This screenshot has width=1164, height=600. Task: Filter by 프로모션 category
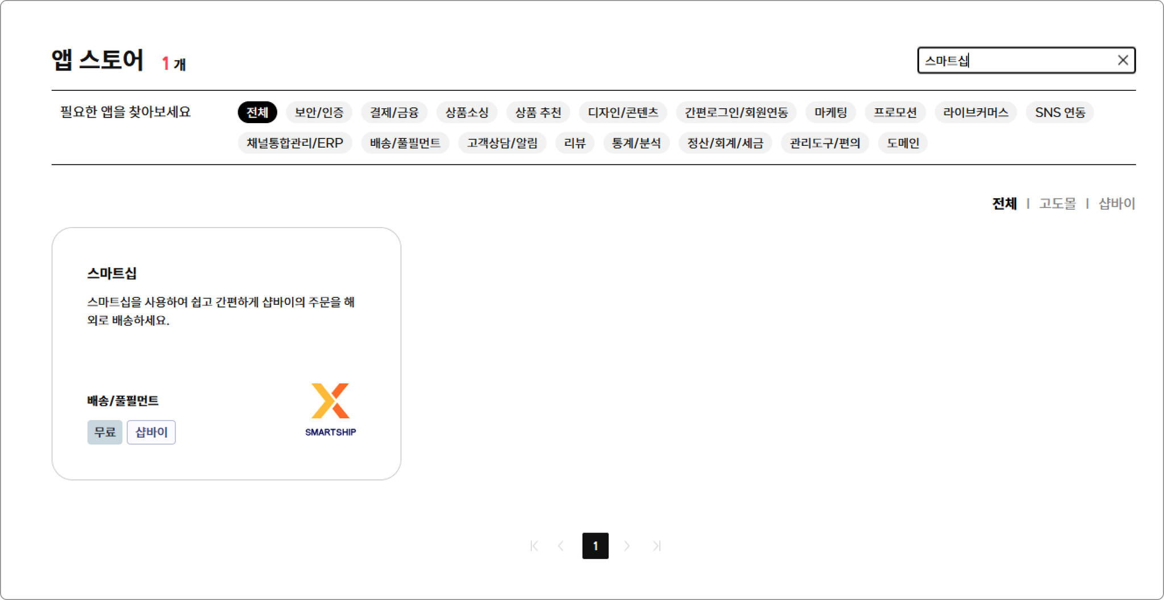[895, 112]
